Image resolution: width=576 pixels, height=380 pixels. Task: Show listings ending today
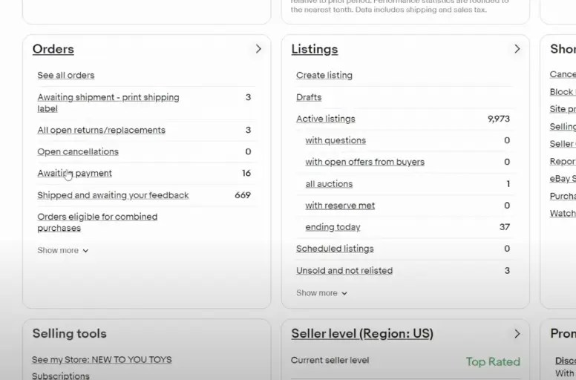(x=333, y=227)
